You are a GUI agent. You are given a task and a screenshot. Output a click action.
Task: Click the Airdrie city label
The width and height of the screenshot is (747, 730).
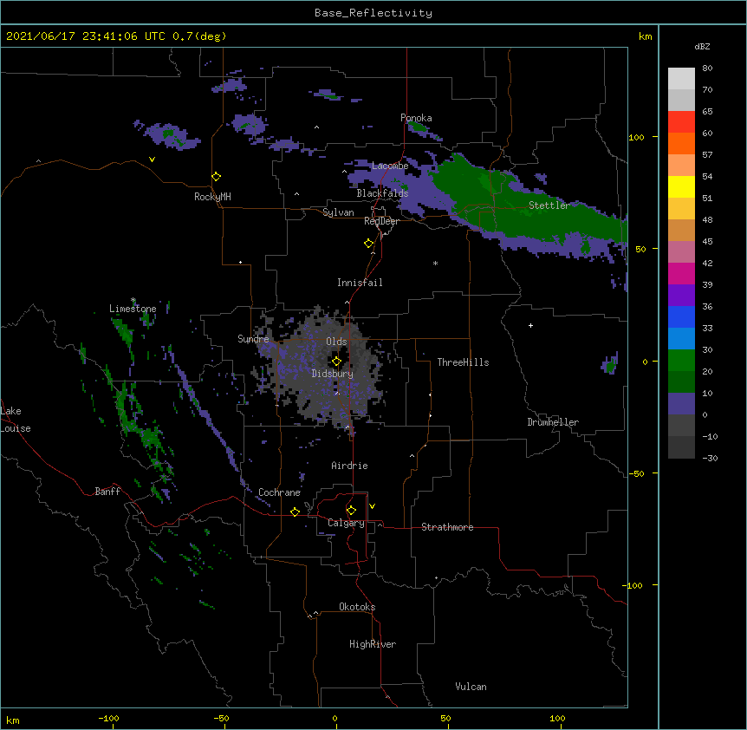(x=350, y=466)
